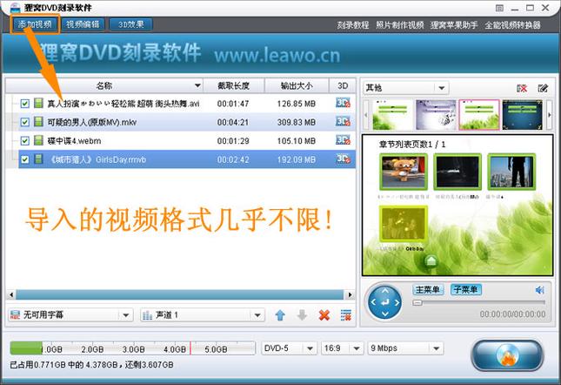Click the up arrow on navigation pad

click(x=385, y=290)
